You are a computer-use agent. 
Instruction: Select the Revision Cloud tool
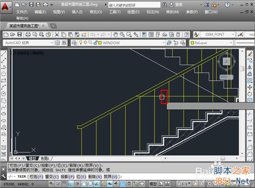[x=4, y=101]
